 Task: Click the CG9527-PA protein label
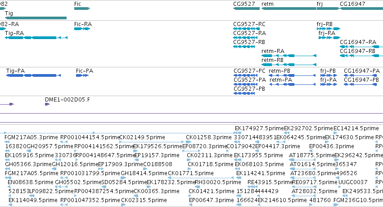coord(250,80)
